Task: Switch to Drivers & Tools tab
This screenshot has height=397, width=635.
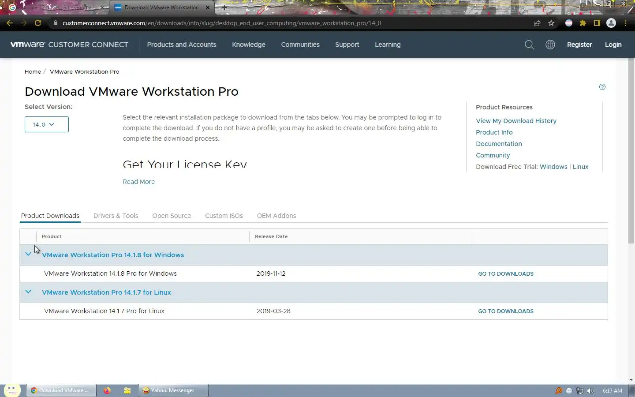Action: (x=116, y=216)
